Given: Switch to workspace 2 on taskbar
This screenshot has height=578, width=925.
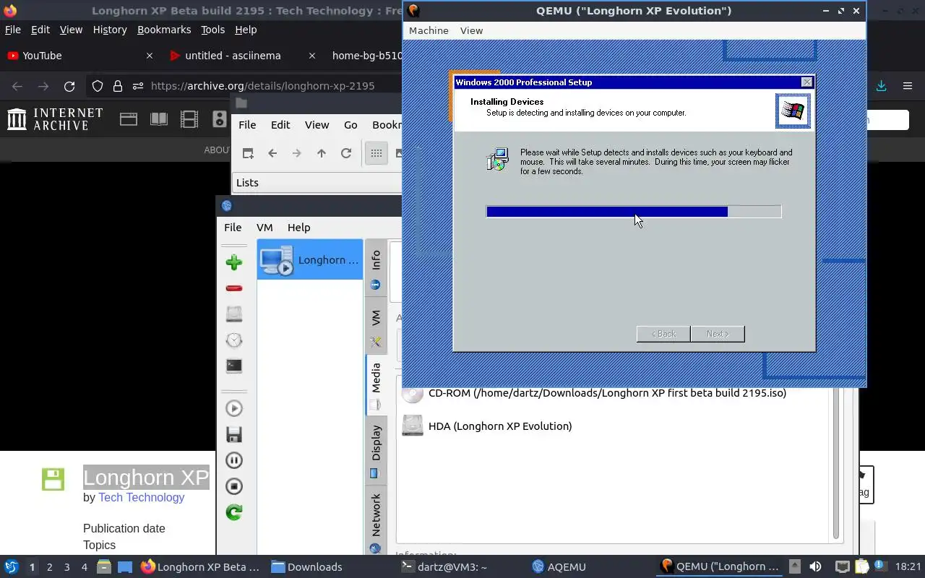Looking at the screenshot, I should (49, 567).
